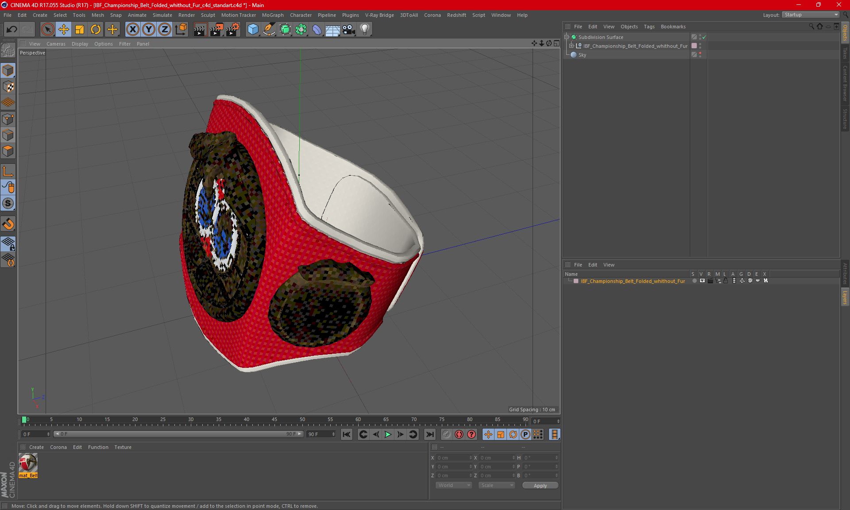This screenshot has height=510, width=850.
Task: Open the Layout Startup dropdown
Action: point(811,15)
